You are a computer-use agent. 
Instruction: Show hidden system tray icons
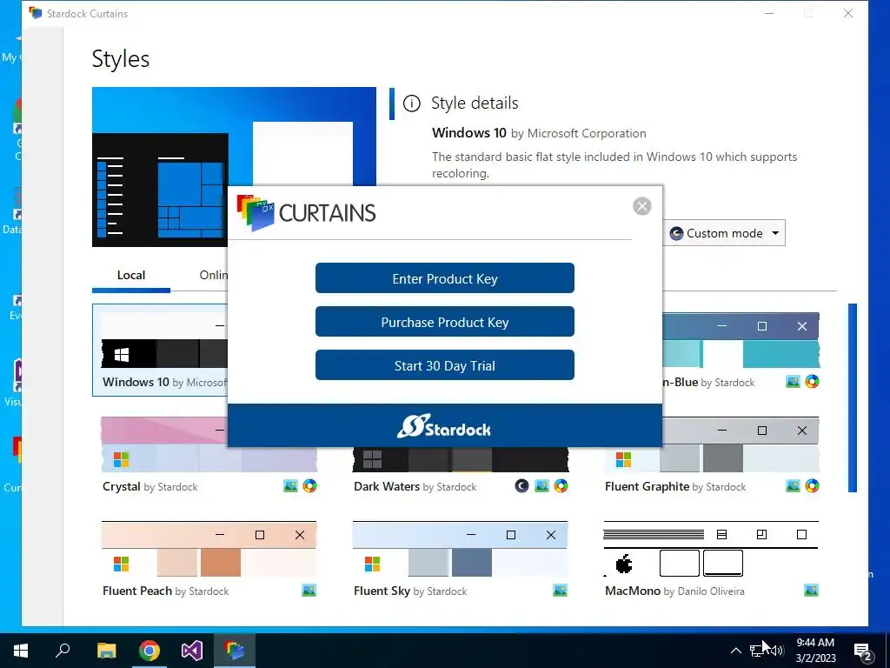[x=735, y=651]
